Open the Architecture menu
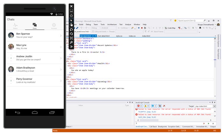The image size is (223, 134). tap(112, 24)
